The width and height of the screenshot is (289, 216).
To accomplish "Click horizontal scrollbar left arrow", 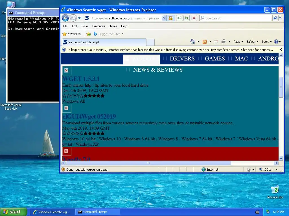I will click(63, 163).
